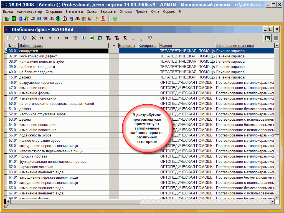Image resolution: width=284 pixels, height=213 pixels.
Task: Open the barcode icon in main toolbar
Action: point(71,19)
